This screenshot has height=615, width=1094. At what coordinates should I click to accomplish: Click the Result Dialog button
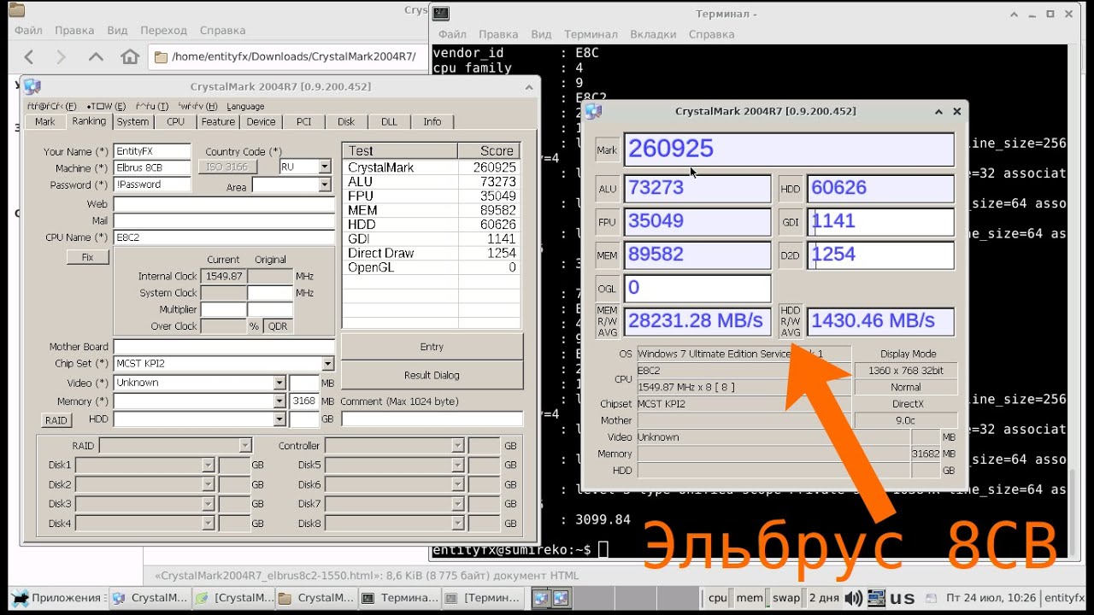432,375
